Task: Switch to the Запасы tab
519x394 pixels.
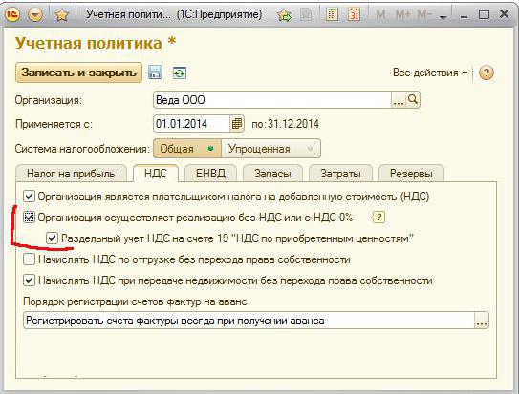Action: click(x=272, y=174)
